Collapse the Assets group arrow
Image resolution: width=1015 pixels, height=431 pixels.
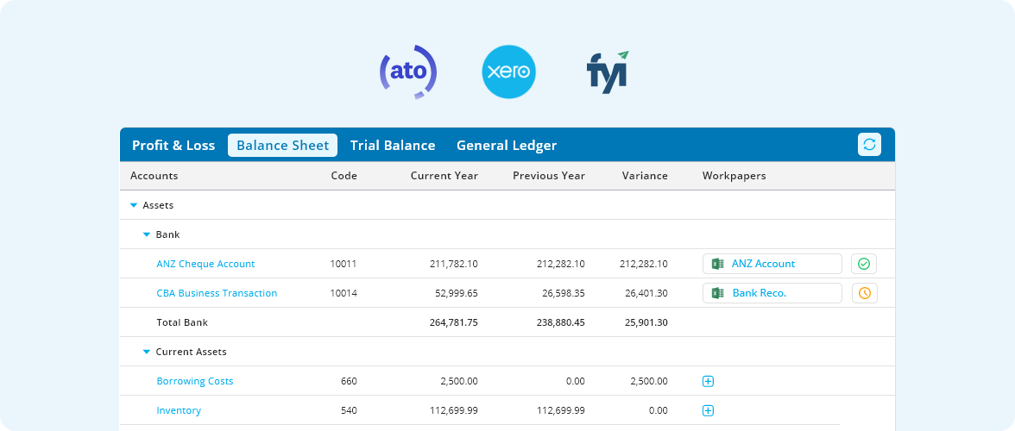tap(134, 205)
